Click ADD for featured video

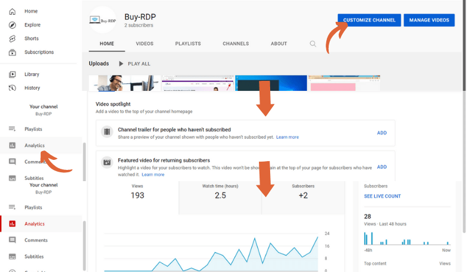coord(382,167)
